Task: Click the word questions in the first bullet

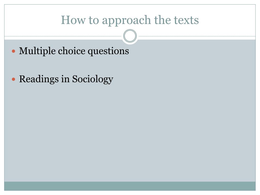Action: (108, 51)
